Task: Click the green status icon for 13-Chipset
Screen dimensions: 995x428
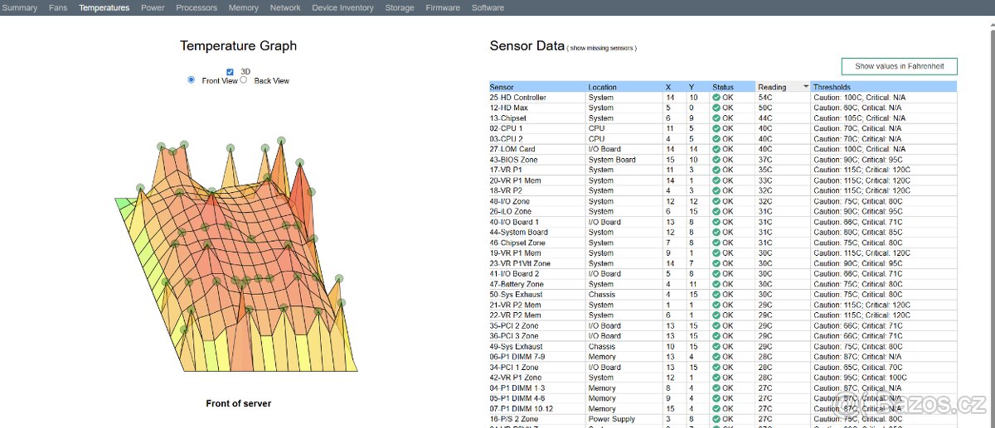Action: click(x=716, y=118)
